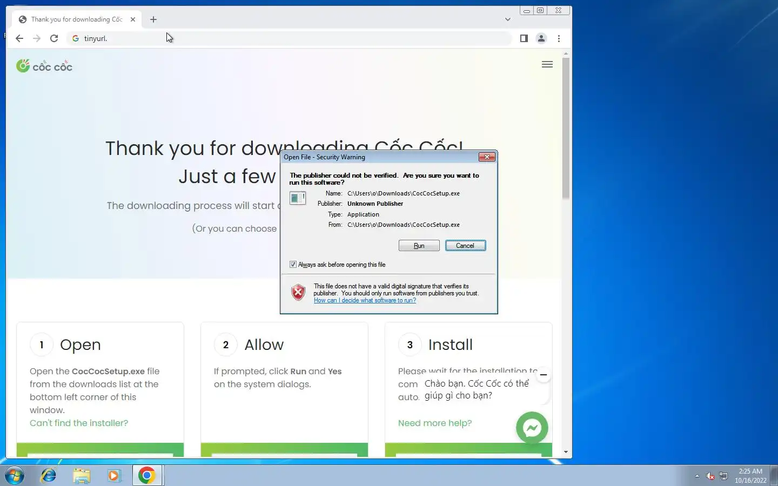Click the 'Open File - Security Warning' title
Image resolution: width=778 pixels, height=486 pixels.
click(324, 157)
